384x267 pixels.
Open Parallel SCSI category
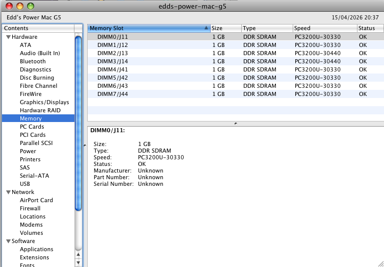pyautogui.click(x=36, y=143)
